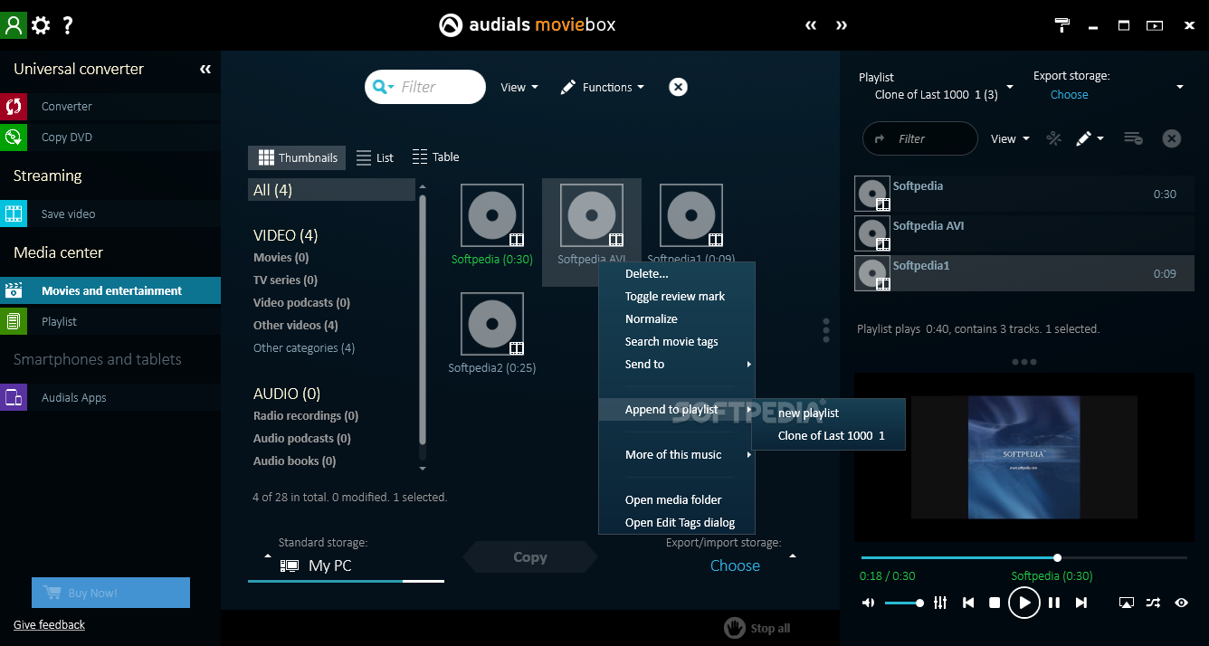Click the Copy DVD icon

pos(14,137)
